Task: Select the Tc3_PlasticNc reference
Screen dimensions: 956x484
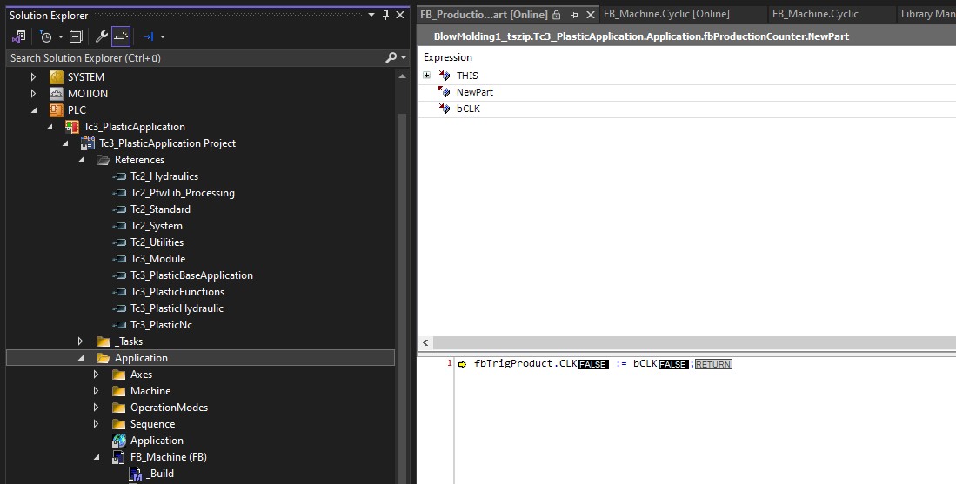Action: coord(161,325)
